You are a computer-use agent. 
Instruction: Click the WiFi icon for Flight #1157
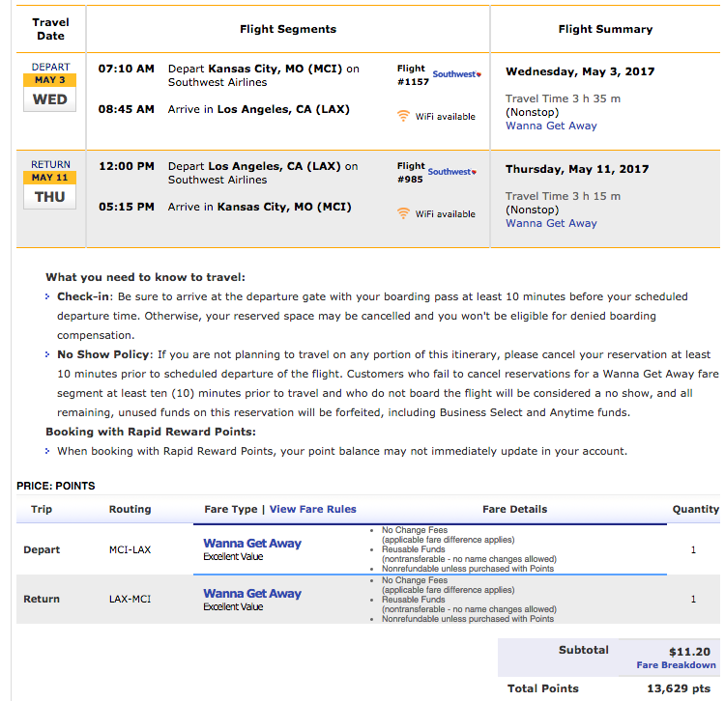(x=403, y=116)
